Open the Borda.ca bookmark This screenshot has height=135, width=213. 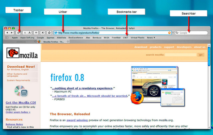coord(97,37)
